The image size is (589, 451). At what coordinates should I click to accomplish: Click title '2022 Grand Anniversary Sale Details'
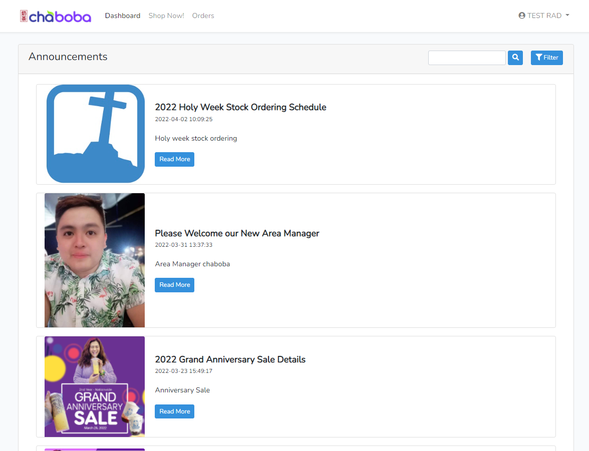230,359
